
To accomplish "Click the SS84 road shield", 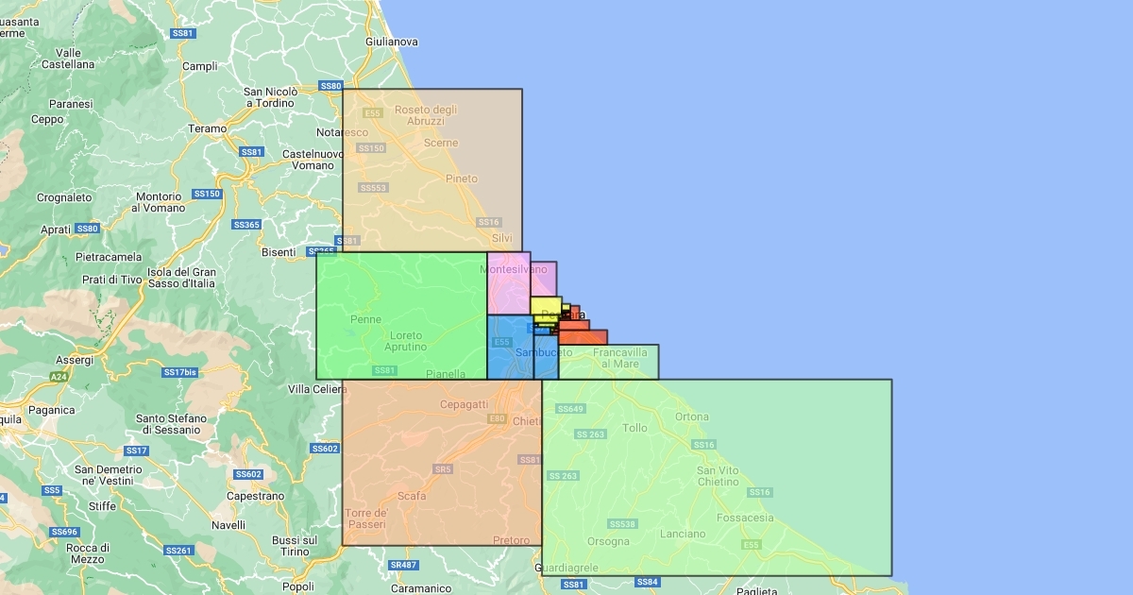I will [647, 582].
